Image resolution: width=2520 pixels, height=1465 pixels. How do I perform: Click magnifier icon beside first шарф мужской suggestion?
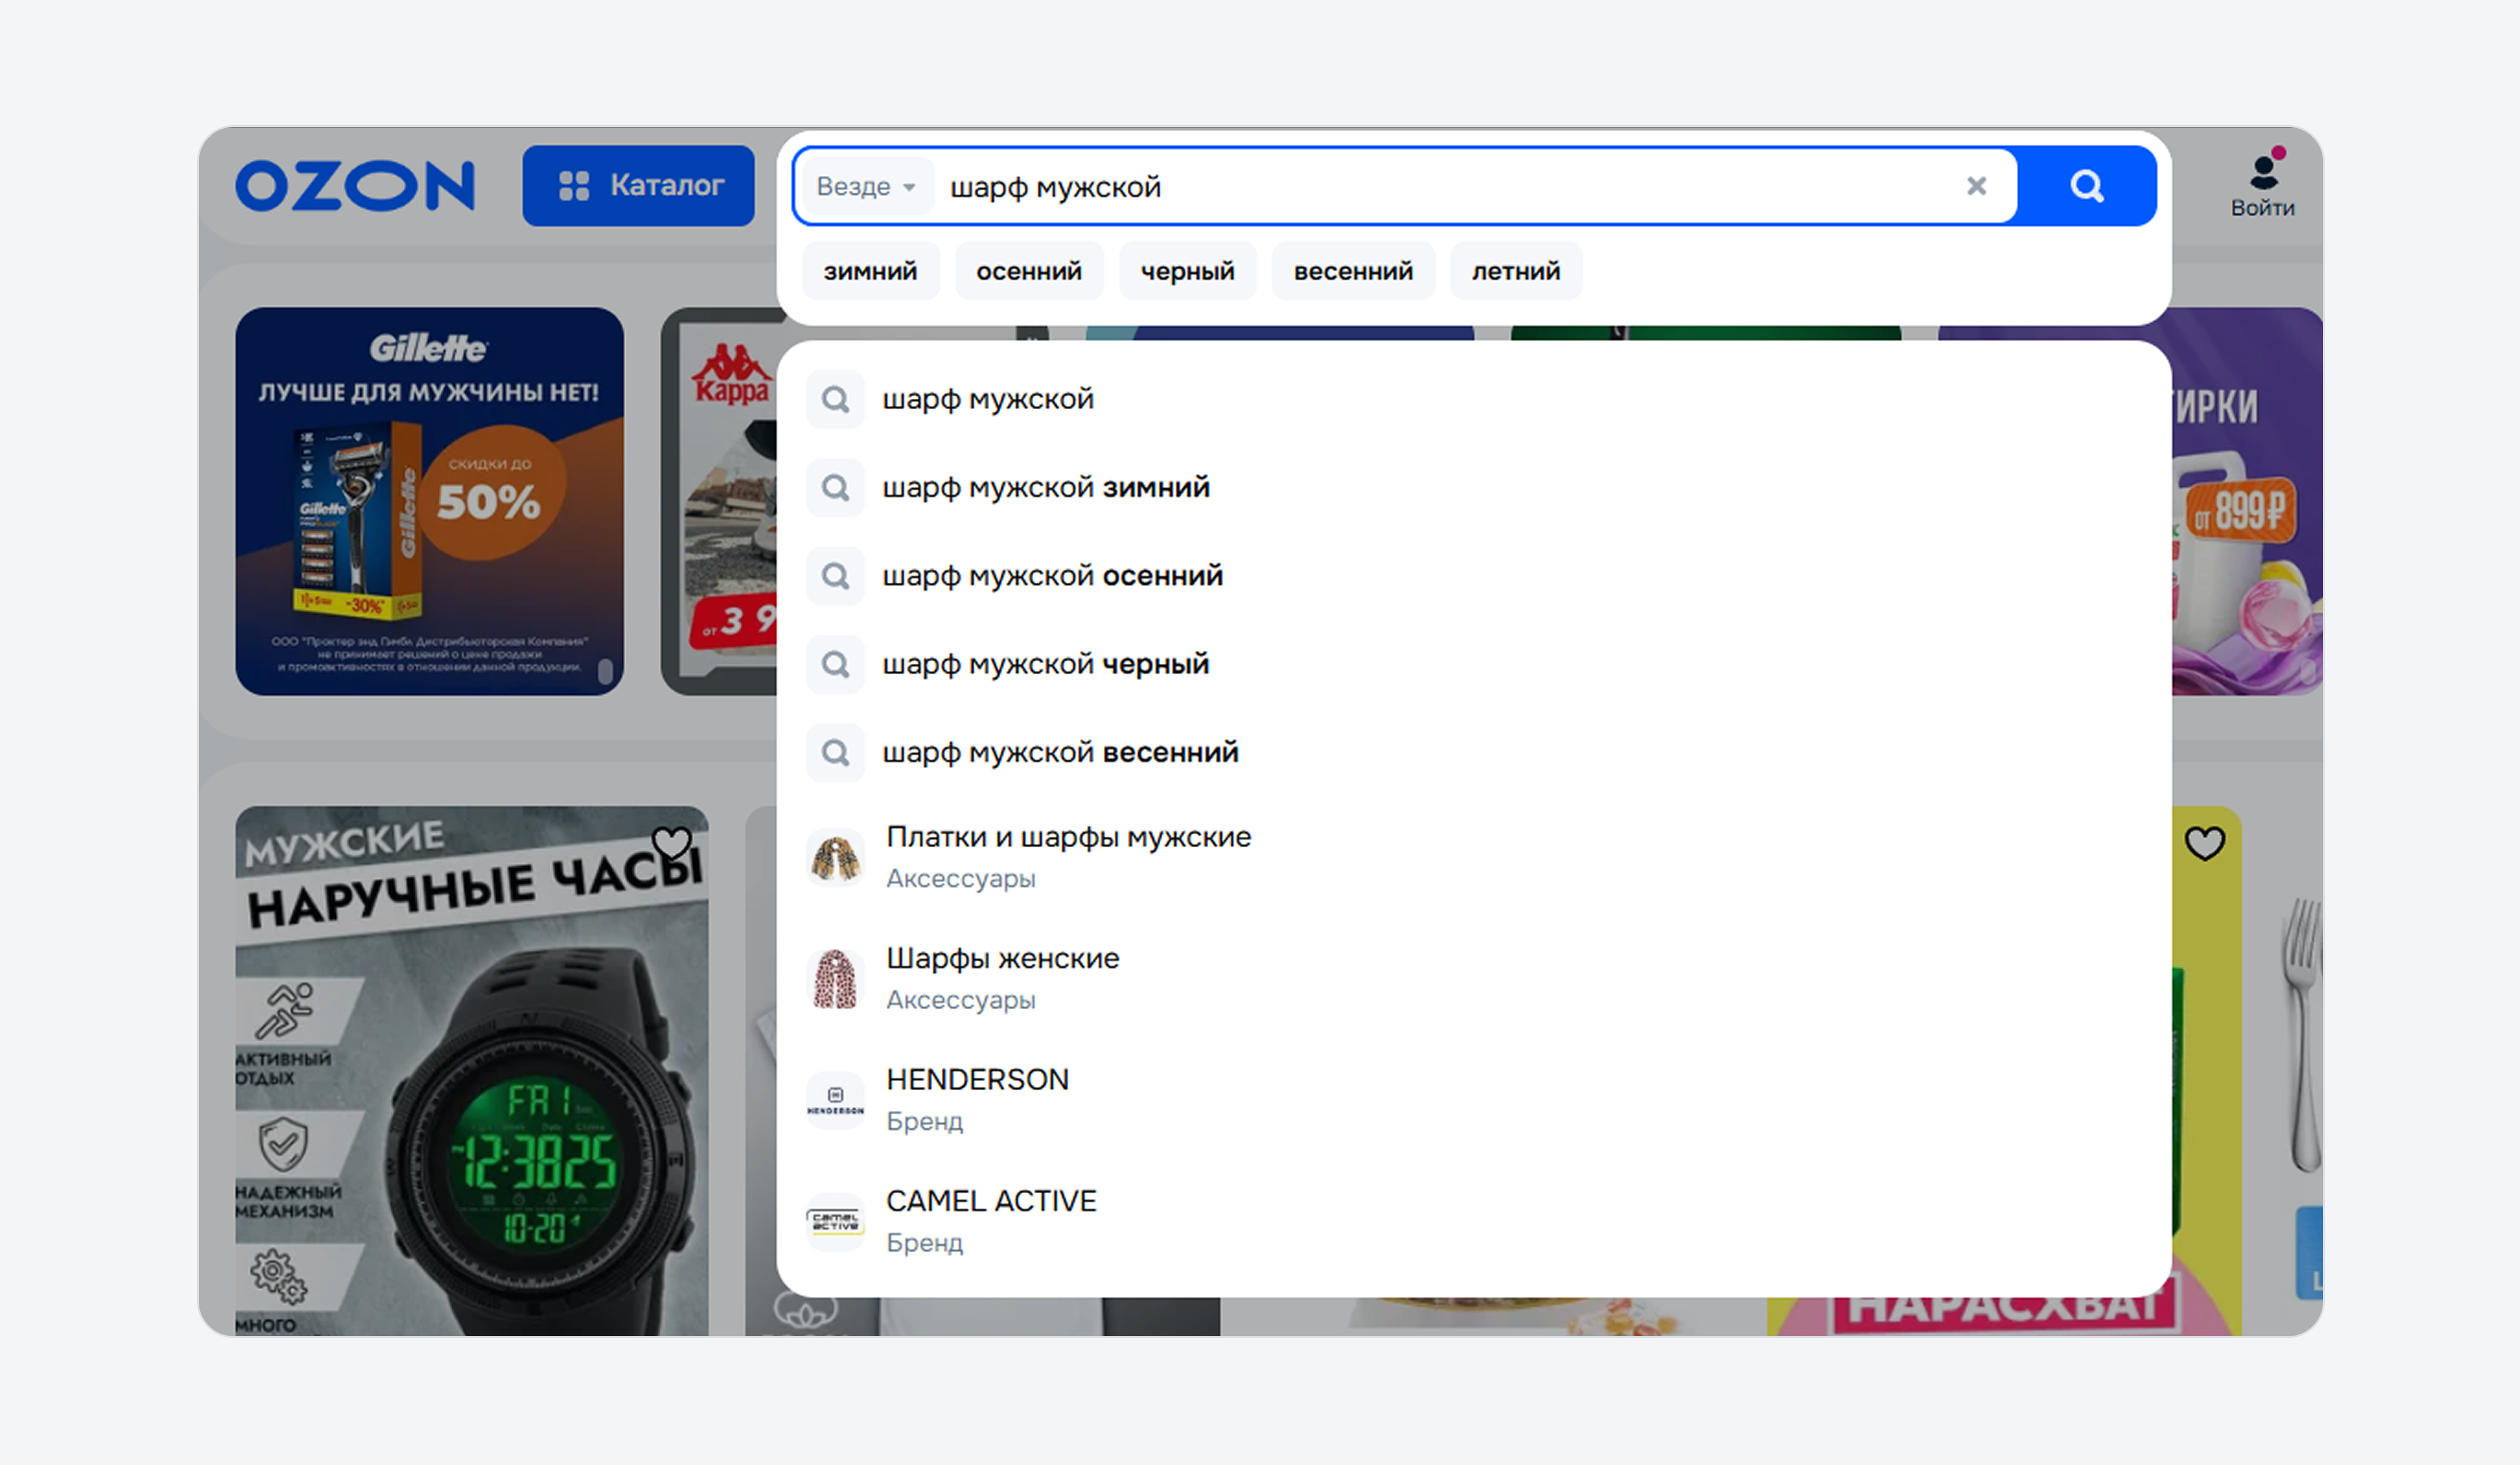click(835, 400)
